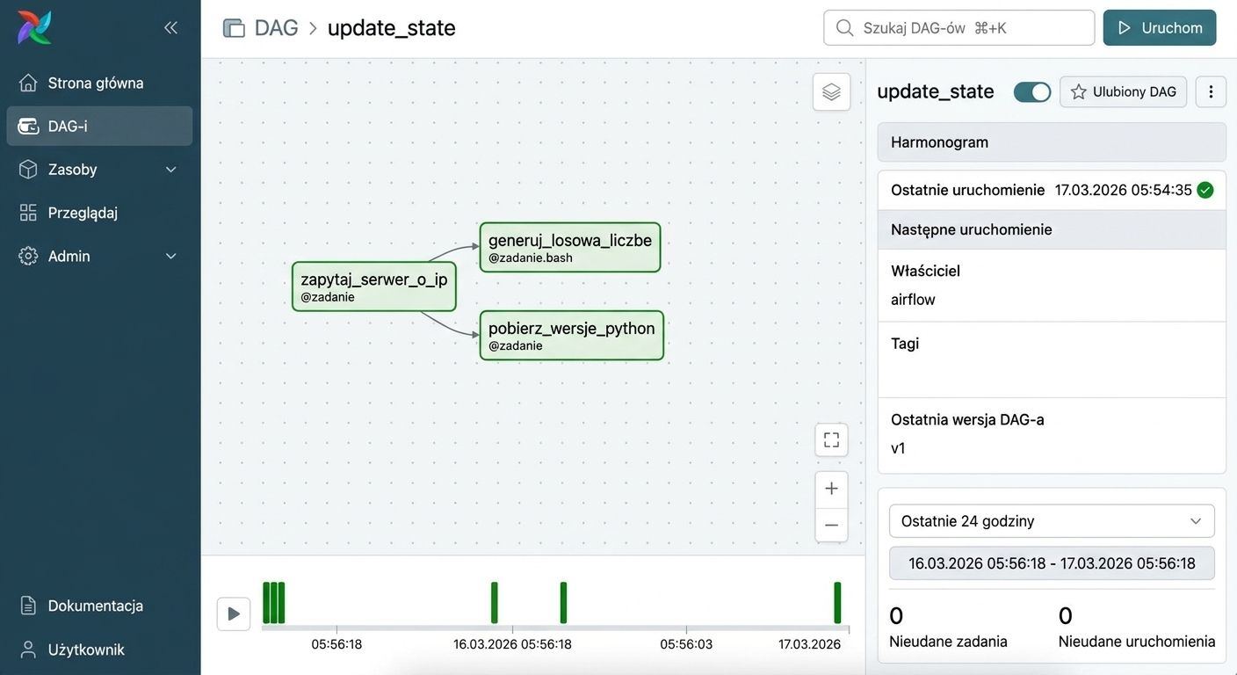
Task: Collapse the sidebar with double-chevron icon
Action: click(170, 28)
